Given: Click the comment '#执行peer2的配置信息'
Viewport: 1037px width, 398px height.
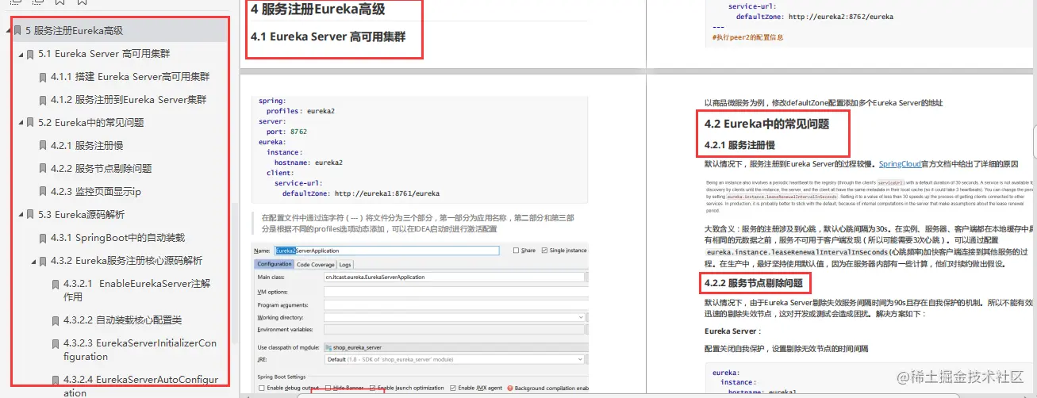Looking at the screenshot, I should 748,37.
